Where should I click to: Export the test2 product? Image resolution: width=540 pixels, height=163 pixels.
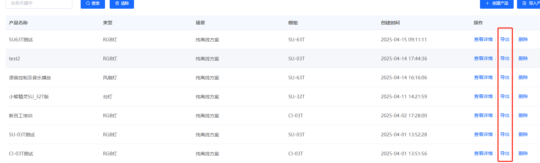click(x=505, y=58)
